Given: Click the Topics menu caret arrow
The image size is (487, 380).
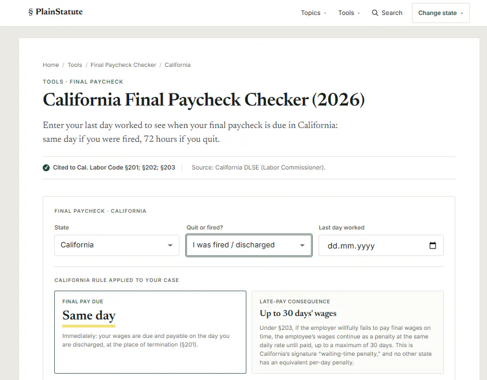Looking at the screenshot, I should [x=325, y=13].
